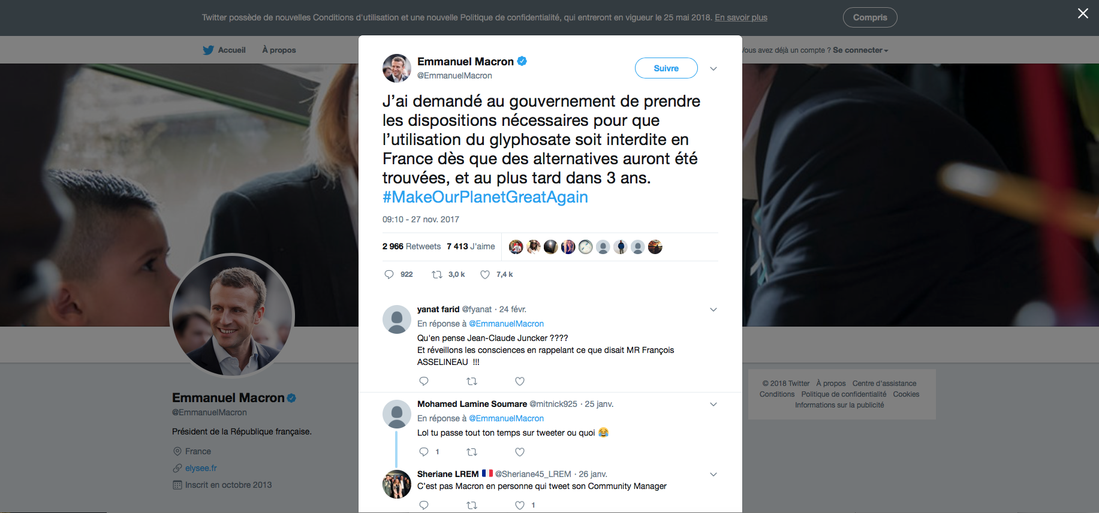The width and height of the screenshot is (1099, 513).
Task: Open Se connecter dropdown menu
Action: 860,50
